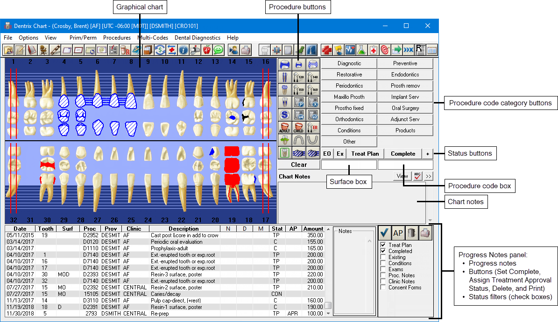The height and width of the screenshot is (322, 558).
Task: Open the prescriptions Rx toolbar icon
Action: (125, 50)
